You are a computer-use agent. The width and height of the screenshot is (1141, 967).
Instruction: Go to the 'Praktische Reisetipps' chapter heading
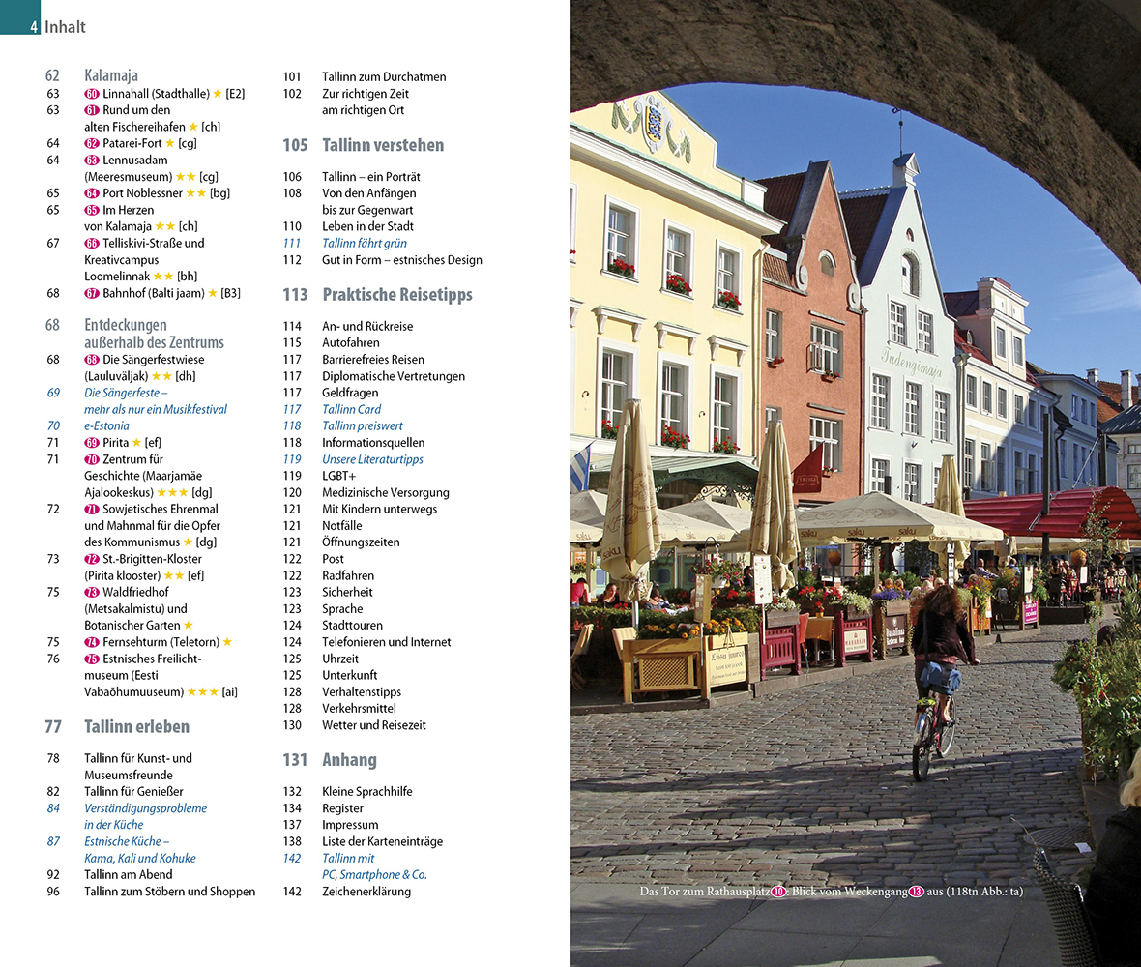(396, 294)
